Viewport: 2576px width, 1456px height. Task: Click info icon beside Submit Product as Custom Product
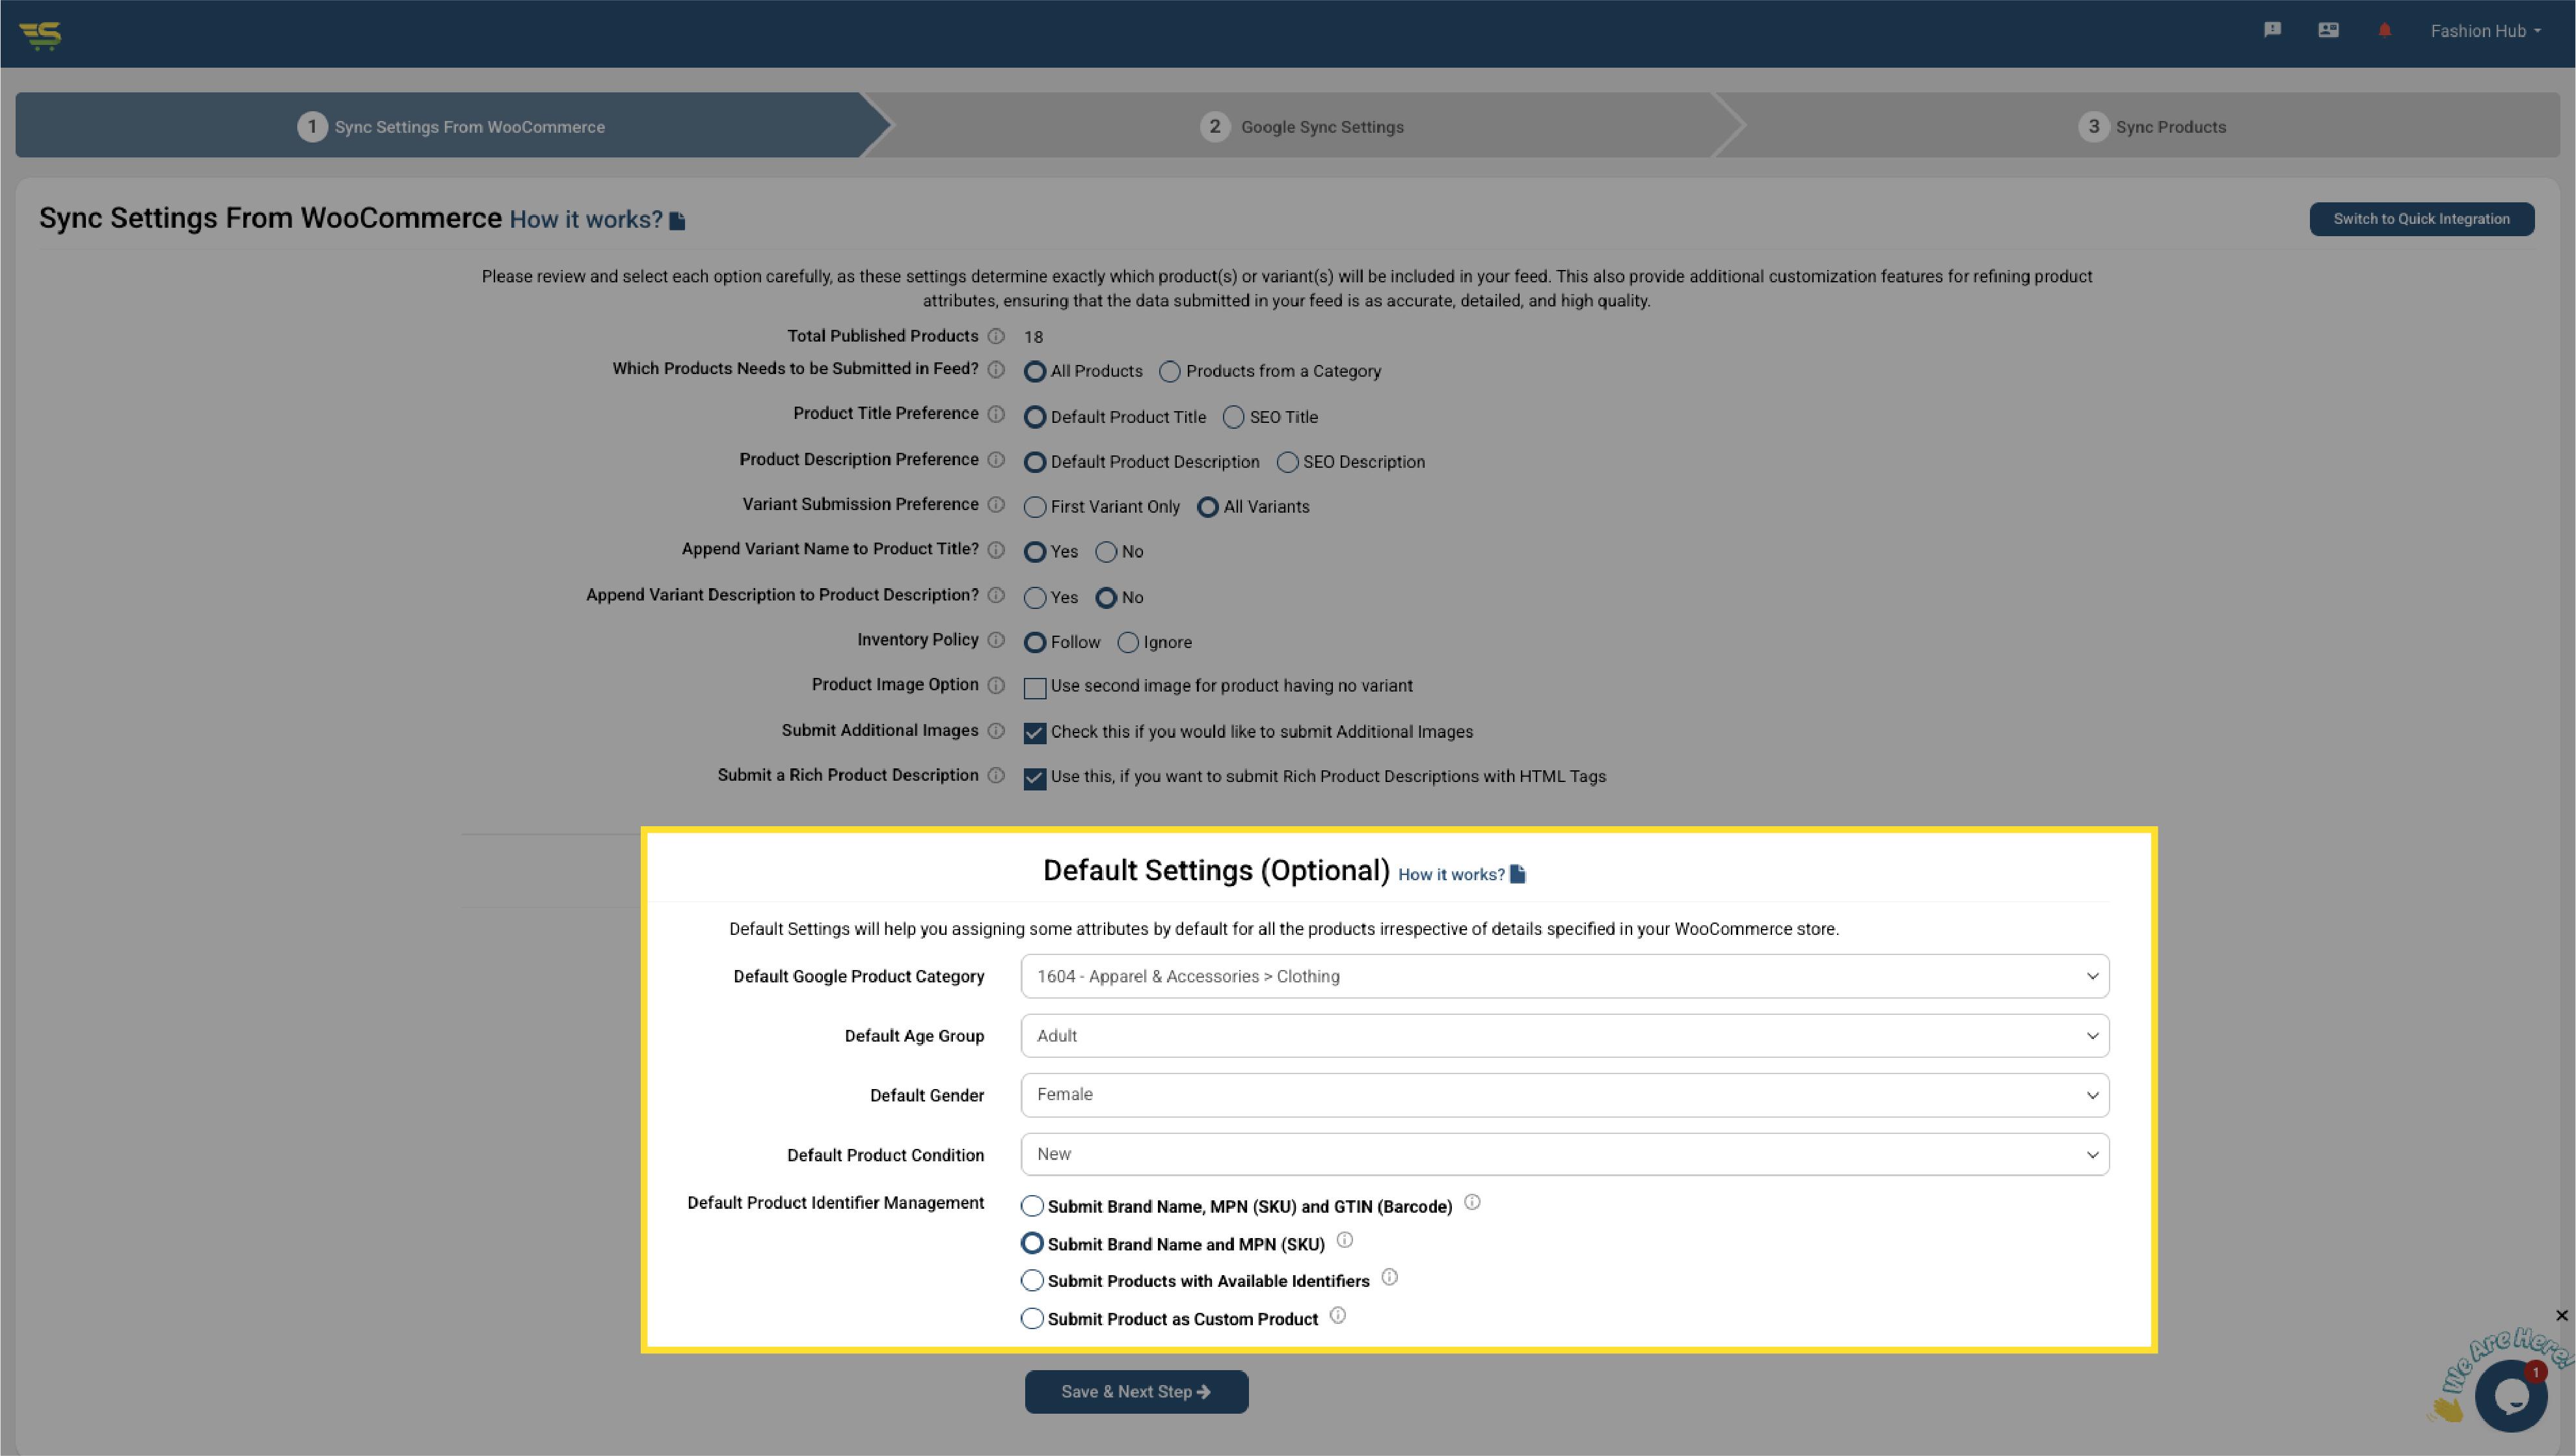click(1338, 1316)
